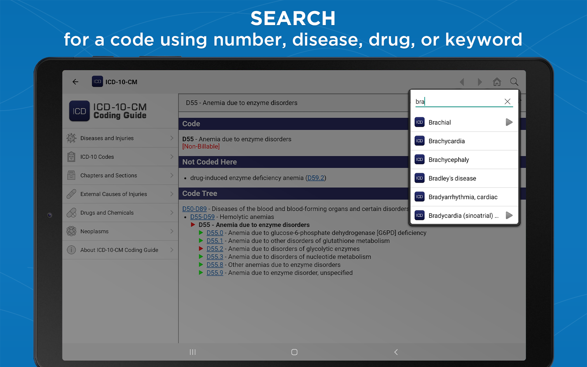
Task: Open Diseases and Injuries section
Action: (x=120, y=138)
